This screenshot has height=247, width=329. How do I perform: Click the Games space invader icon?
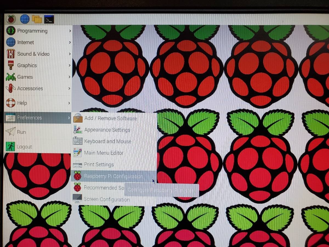[11, 77]
